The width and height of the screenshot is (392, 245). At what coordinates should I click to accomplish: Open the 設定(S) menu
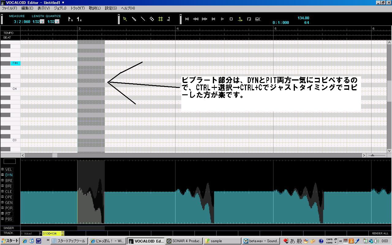[x=111, y=8]
